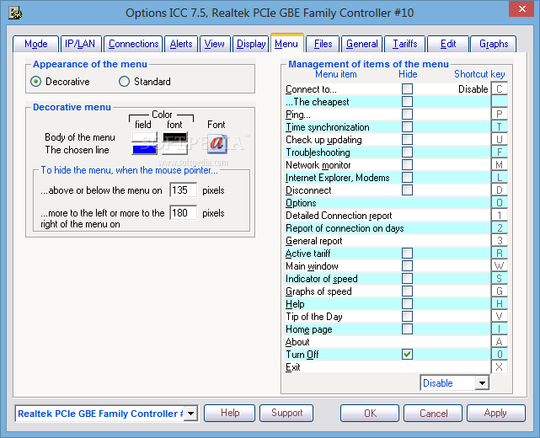Toggle Hide checkbox for Connect to...
This screenshot has height=438, width=540.
(x=407, y=89)
